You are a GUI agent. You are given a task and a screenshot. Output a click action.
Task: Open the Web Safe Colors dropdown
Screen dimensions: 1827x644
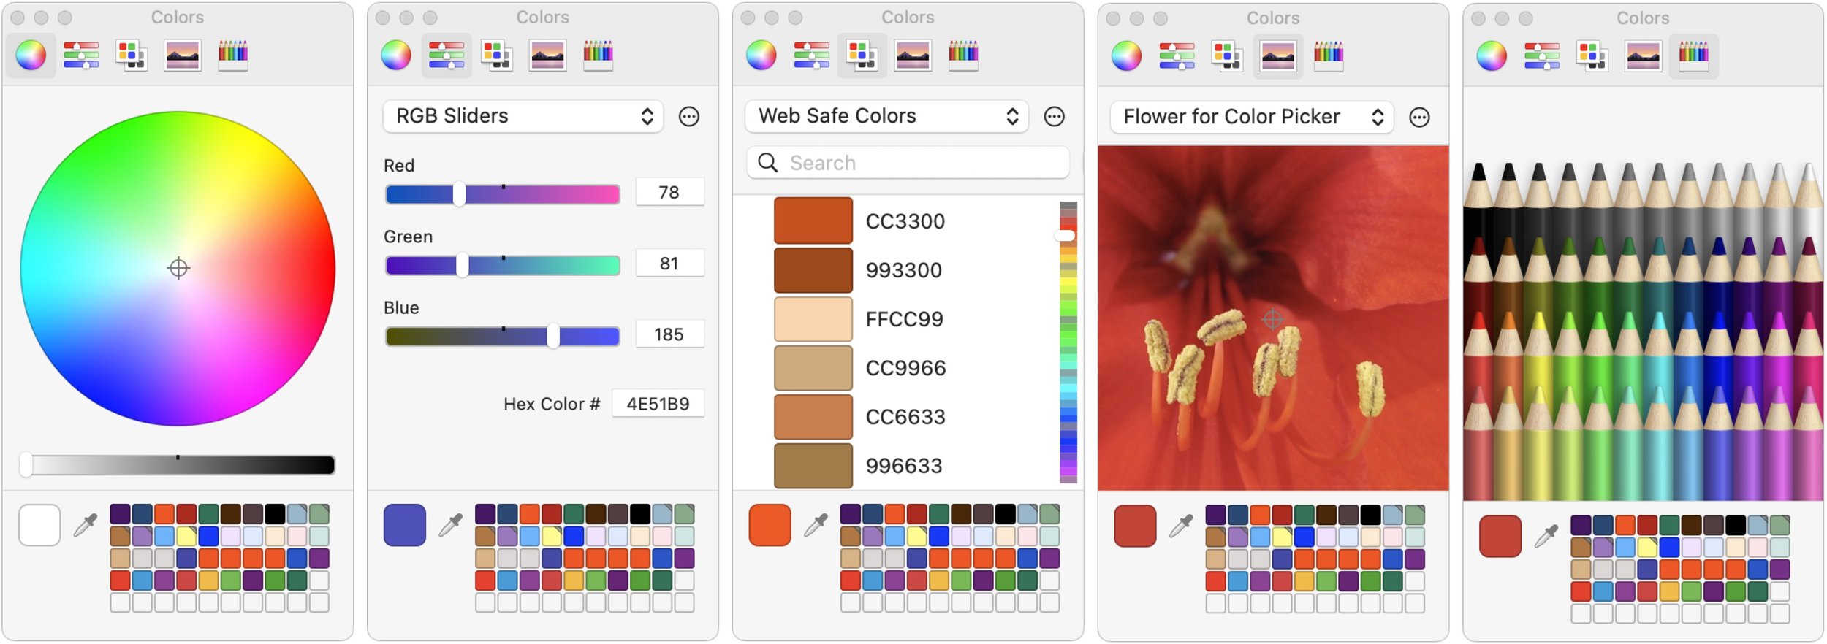pyautogui.click(x=887, y=117)
